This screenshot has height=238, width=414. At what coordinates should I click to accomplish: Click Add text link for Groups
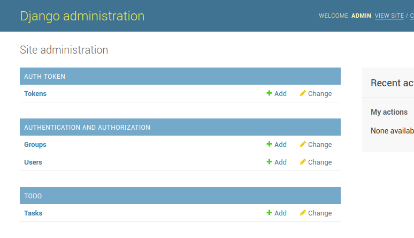[x=280, y=145]
